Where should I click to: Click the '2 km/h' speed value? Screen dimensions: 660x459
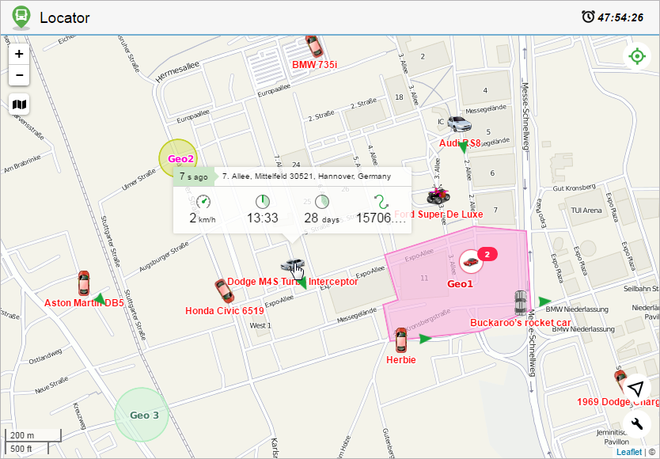tap(203, 218)
